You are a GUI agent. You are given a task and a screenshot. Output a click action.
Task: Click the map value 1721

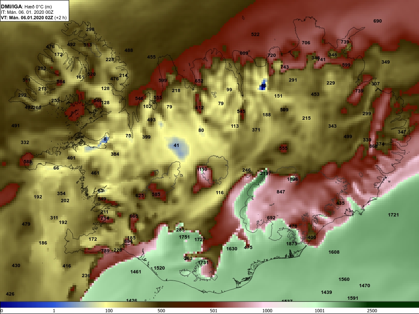[x=393, y=215]
